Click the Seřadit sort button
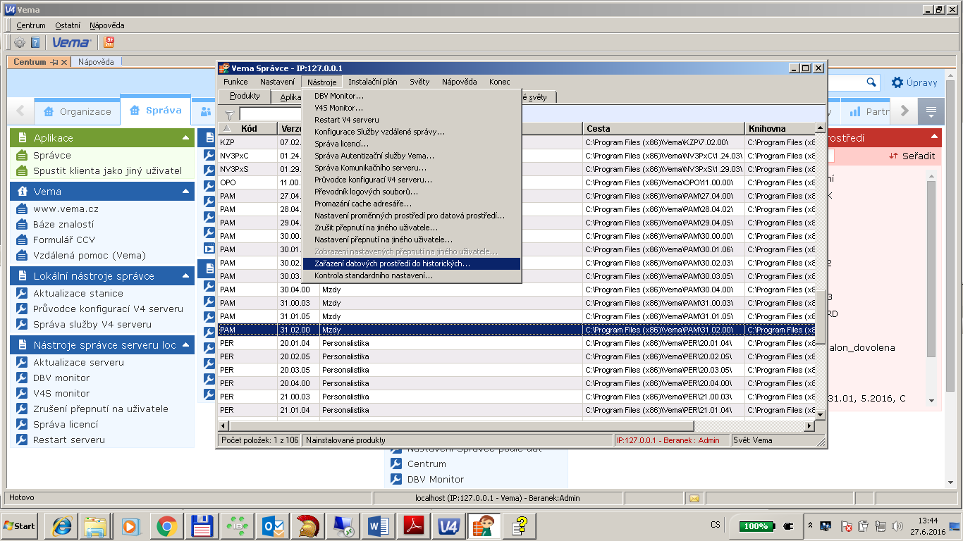This screenshot has width=963, height=541. [x=912, y=156]
